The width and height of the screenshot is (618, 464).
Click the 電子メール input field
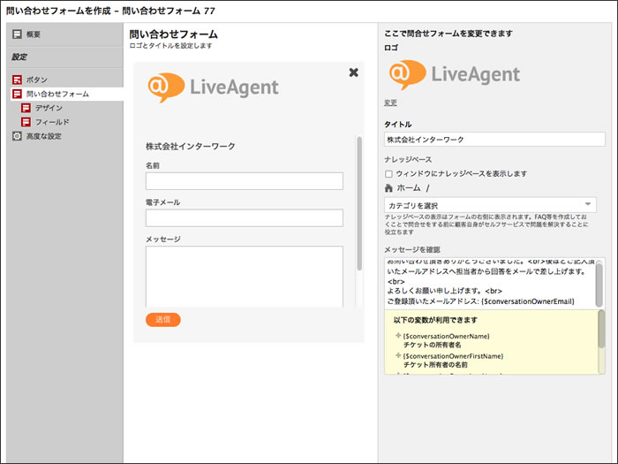(245, 217)
